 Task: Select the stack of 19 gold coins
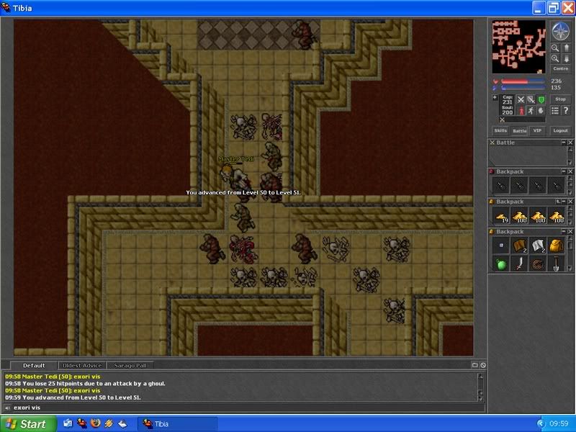click(x=501, y=217)
